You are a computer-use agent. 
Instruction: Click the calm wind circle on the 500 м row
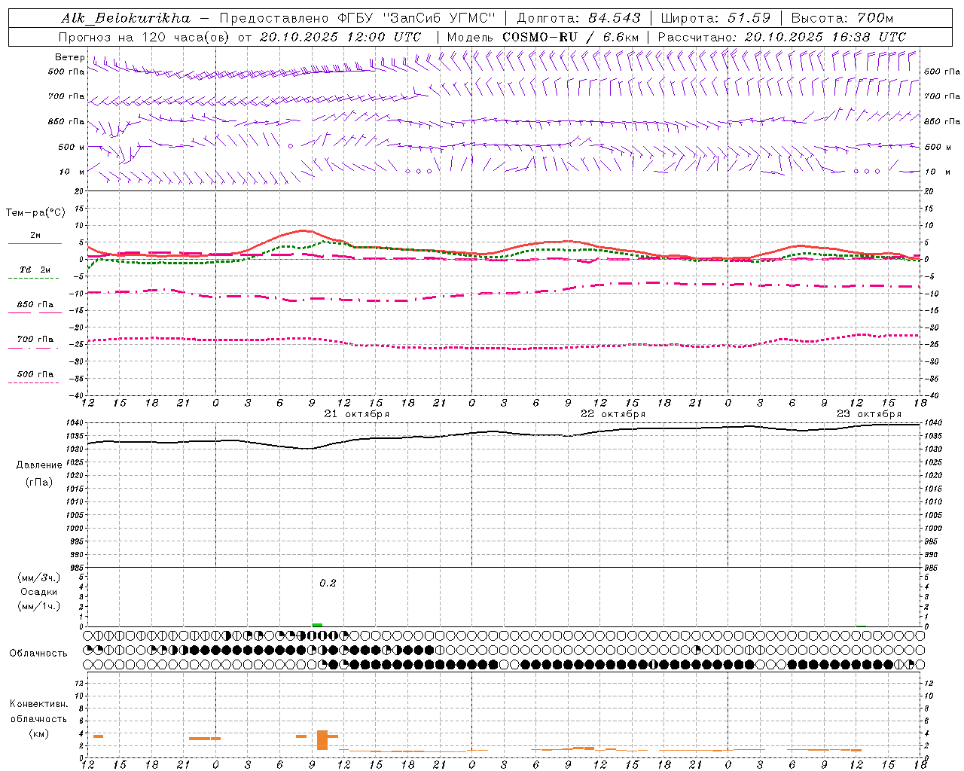pyautogui.click(x=291, y=146)
